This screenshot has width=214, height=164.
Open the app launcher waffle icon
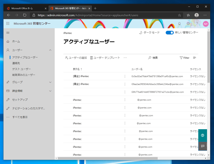(8, 23)
